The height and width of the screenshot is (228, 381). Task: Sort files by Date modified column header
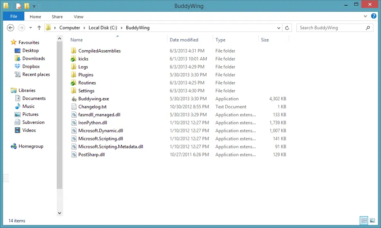coord(184,40)
